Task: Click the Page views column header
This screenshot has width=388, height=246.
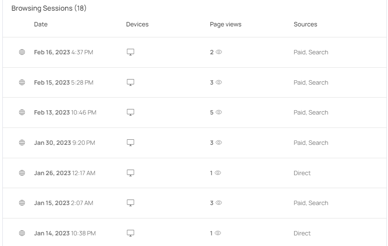Action: point(225,24)
